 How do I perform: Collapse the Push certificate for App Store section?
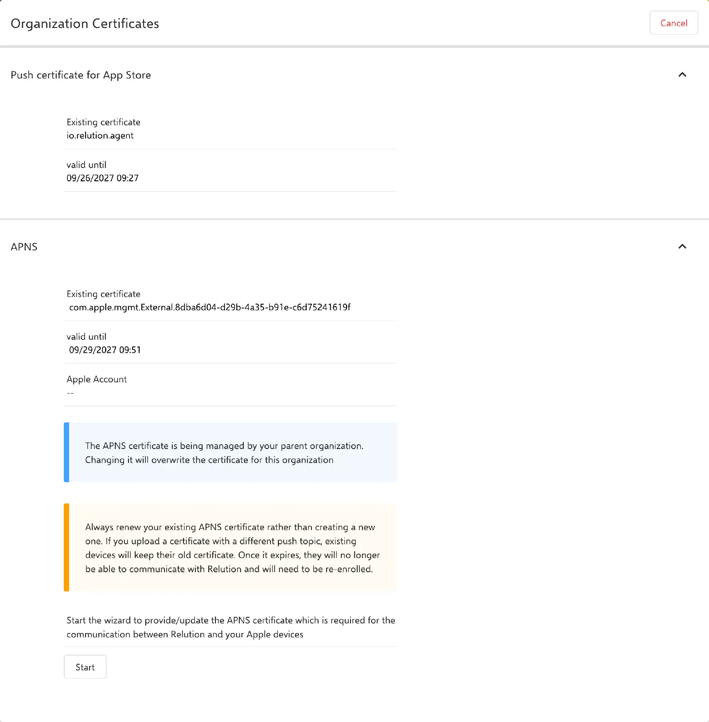pos(682,74)
